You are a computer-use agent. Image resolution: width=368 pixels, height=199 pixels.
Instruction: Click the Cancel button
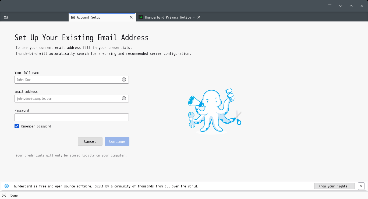[x=90, y=141]
